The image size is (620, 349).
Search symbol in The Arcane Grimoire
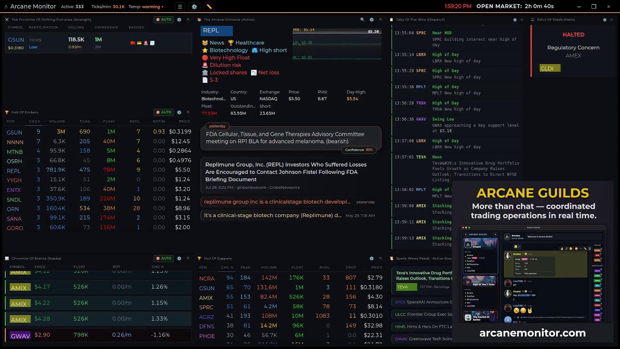tap(362, 19)
